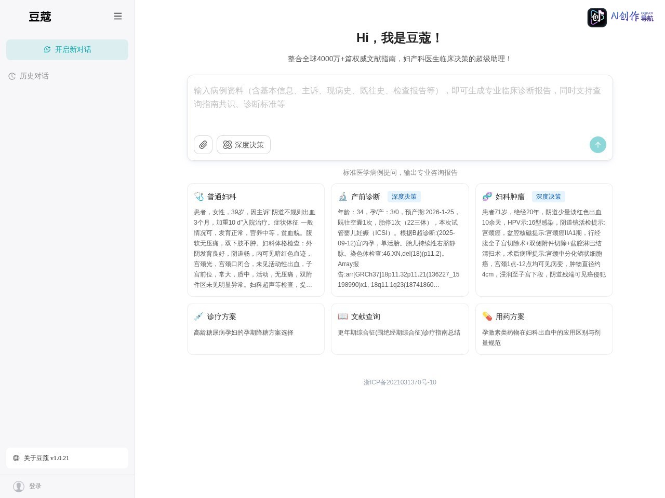Open the 妇科肿瘤 example card title
The height and width of the screenshot is (498, 665).
pos(510,197)
